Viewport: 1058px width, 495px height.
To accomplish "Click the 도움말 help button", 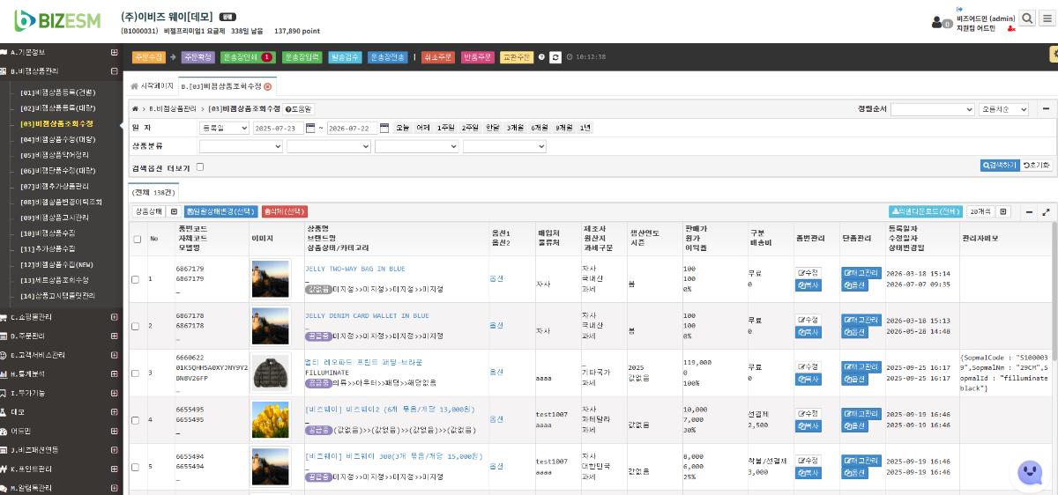I will coord(299,109).
